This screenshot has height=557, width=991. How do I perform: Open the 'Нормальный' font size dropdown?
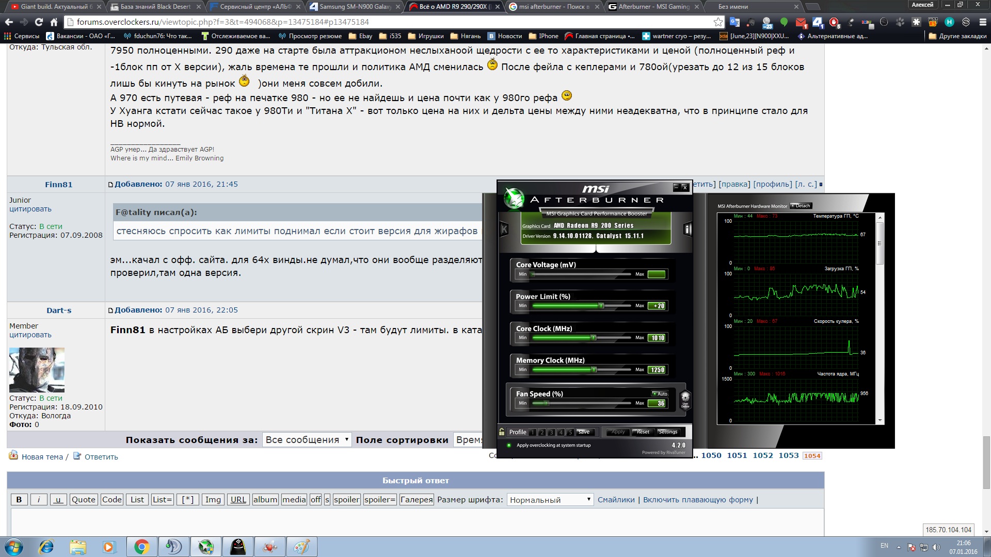550,500
